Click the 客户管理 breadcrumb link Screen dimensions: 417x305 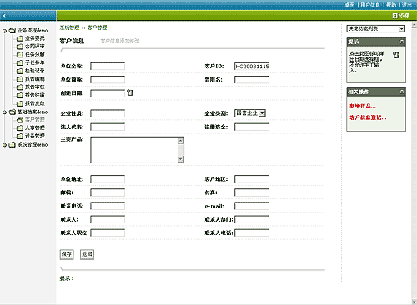coord(97,27)
